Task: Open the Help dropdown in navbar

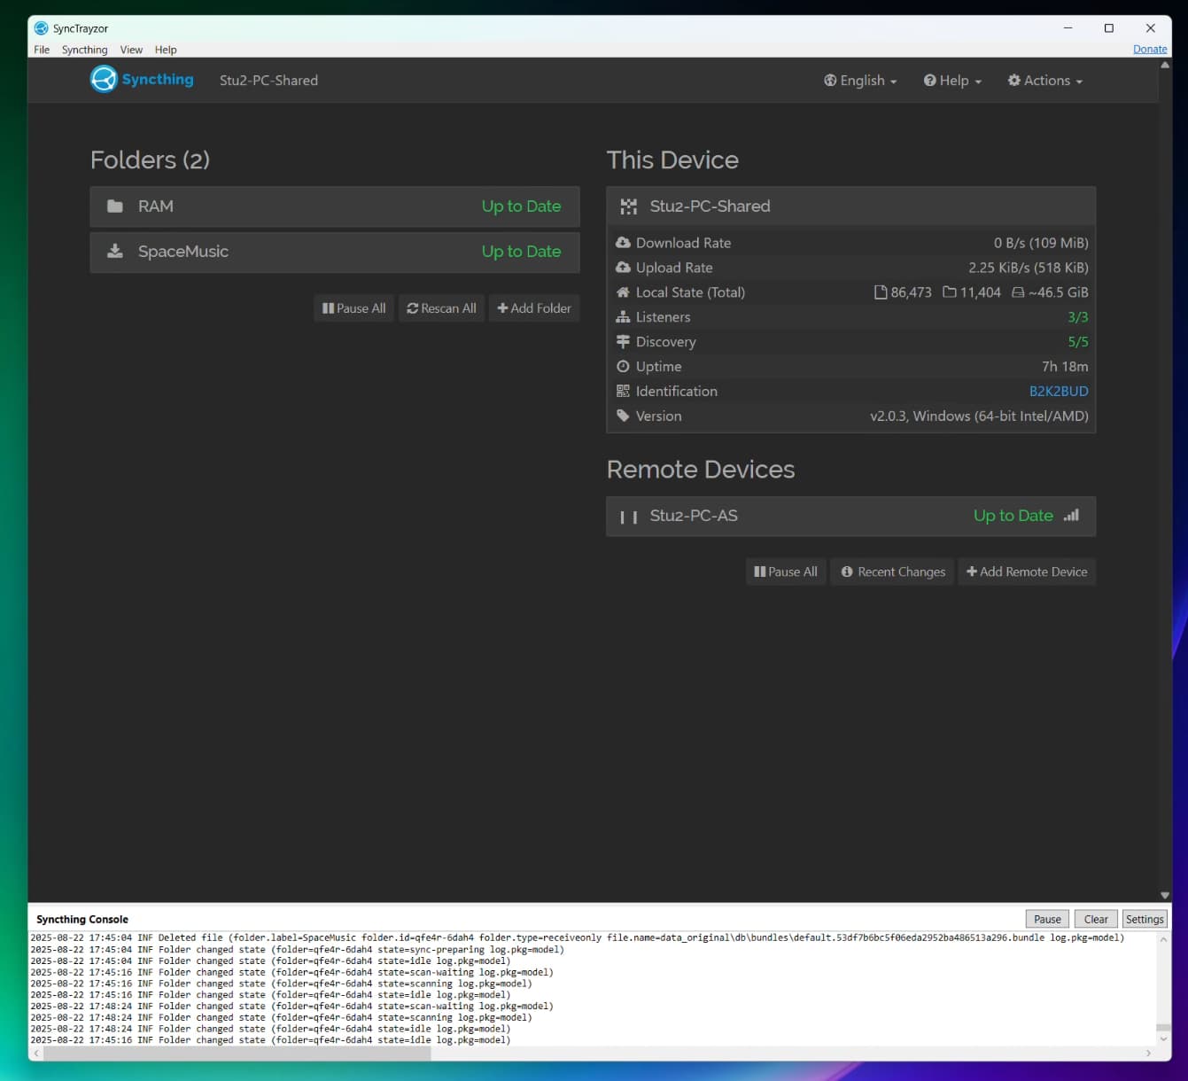Action: coord(952,81)
